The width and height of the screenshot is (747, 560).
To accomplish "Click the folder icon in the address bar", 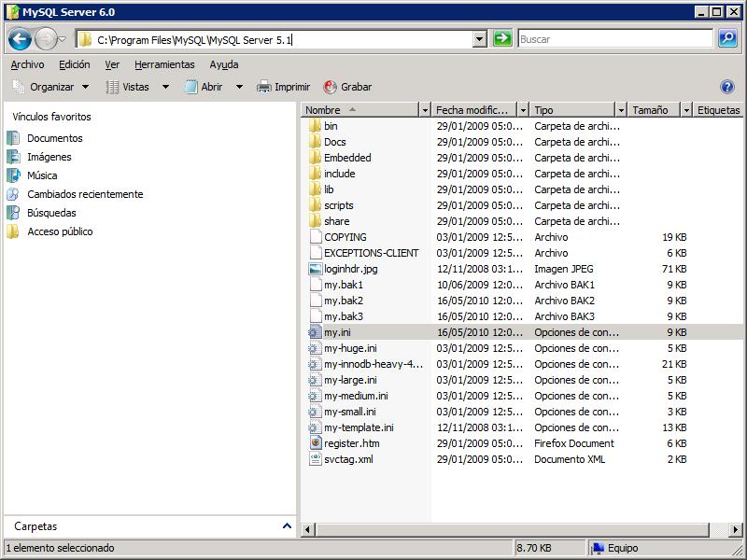I will tap(85, 39).
